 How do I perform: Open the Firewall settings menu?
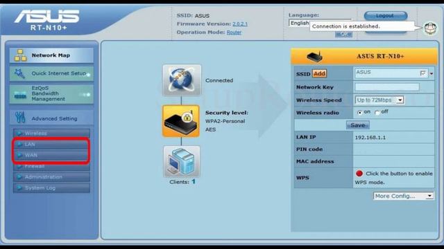point(51,166)
